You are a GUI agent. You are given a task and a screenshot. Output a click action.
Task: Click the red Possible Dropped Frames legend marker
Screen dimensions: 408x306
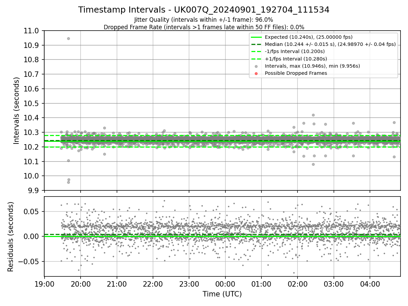click(x=256, y=73)
